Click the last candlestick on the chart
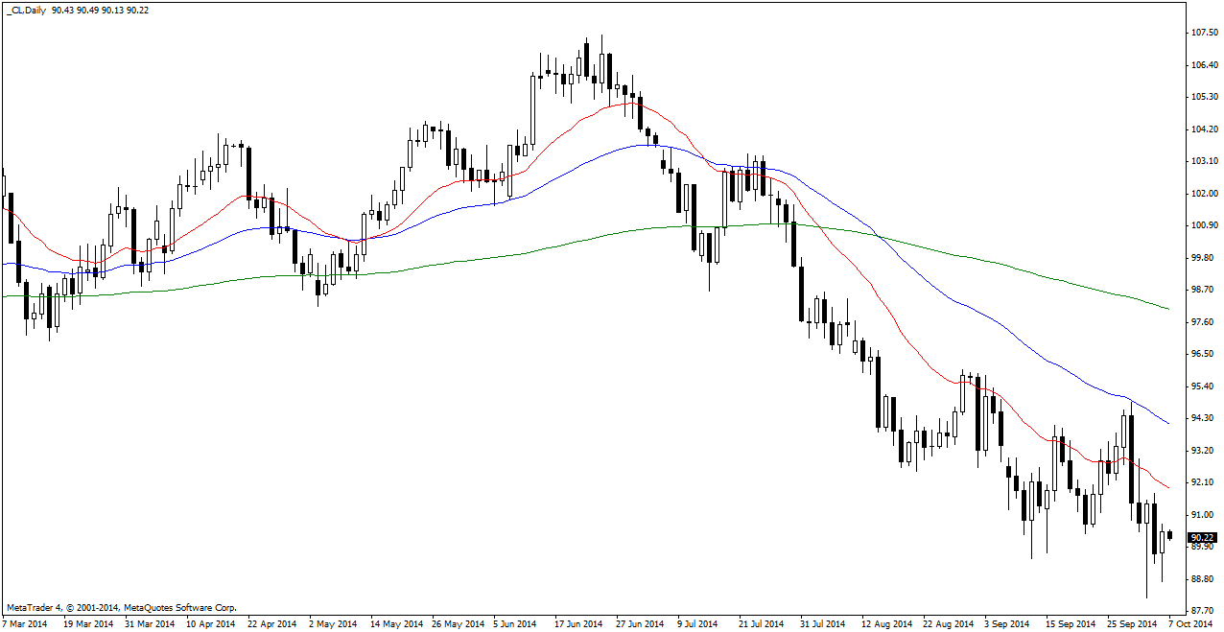1224x632 pixels. (1169, 535)
